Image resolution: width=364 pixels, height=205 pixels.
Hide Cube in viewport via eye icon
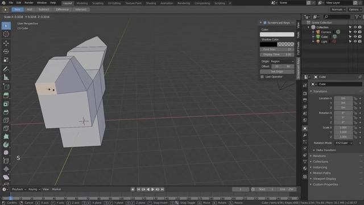pos(355,36)
